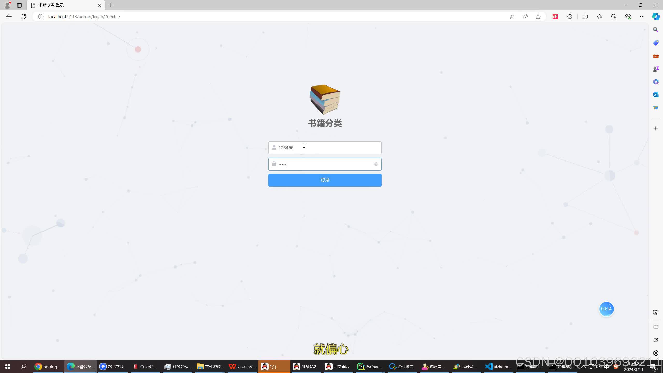
Task: Click the 00:14 recording timer bubble
Action: tap(606, 309)
